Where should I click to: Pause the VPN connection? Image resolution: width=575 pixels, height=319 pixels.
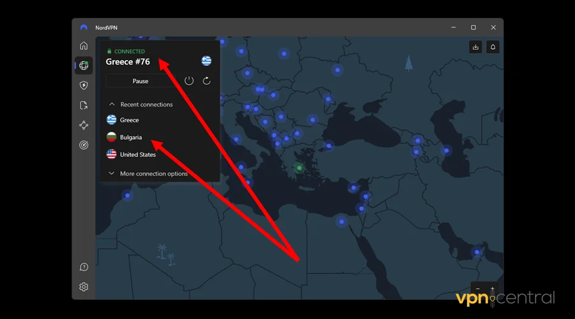point(141,81)
